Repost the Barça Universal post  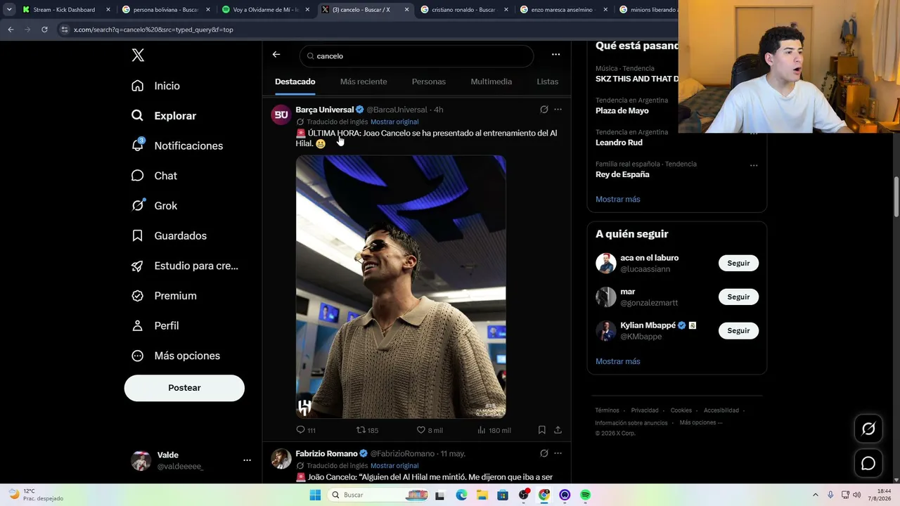[x=367, y=430]
